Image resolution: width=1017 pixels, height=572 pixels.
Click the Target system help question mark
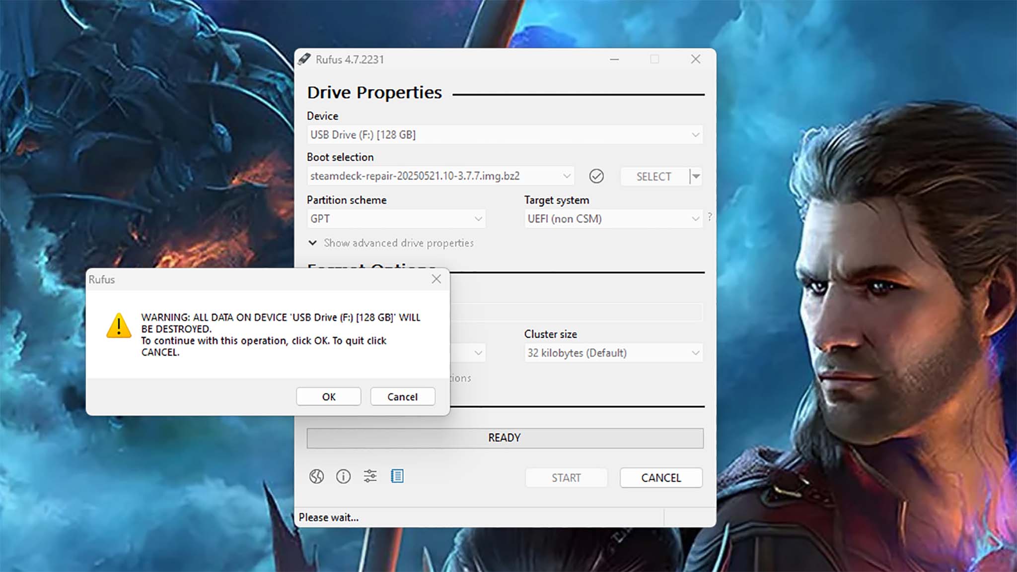(710, 217)
